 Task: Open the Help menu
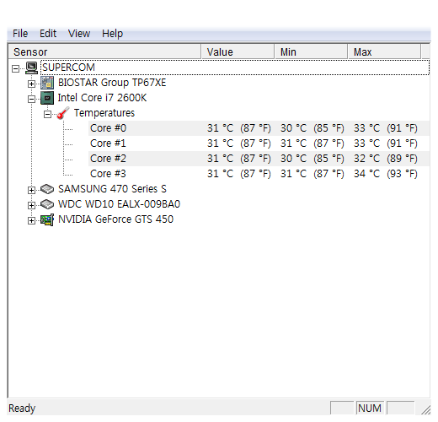pos(112,34)
